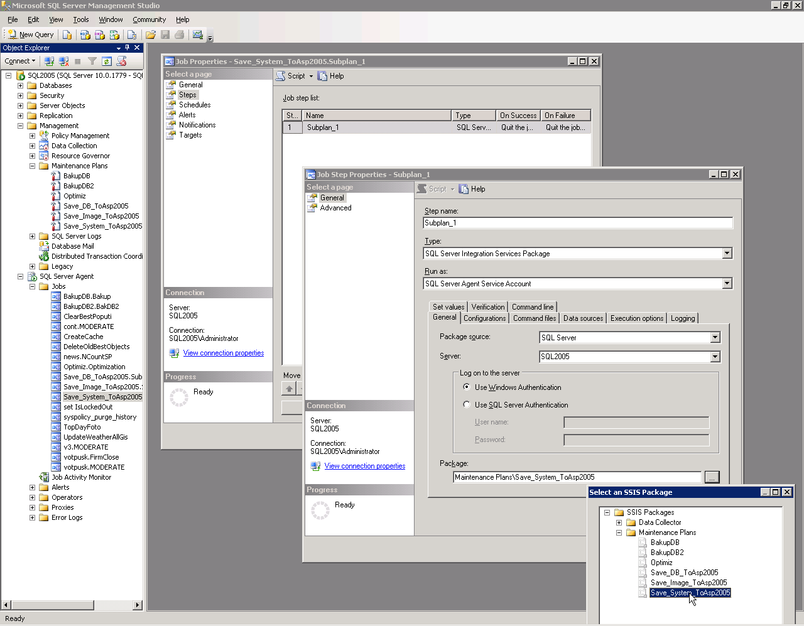
Task: Click View connection properties in Job Step Properties
Action: point(365,466)
